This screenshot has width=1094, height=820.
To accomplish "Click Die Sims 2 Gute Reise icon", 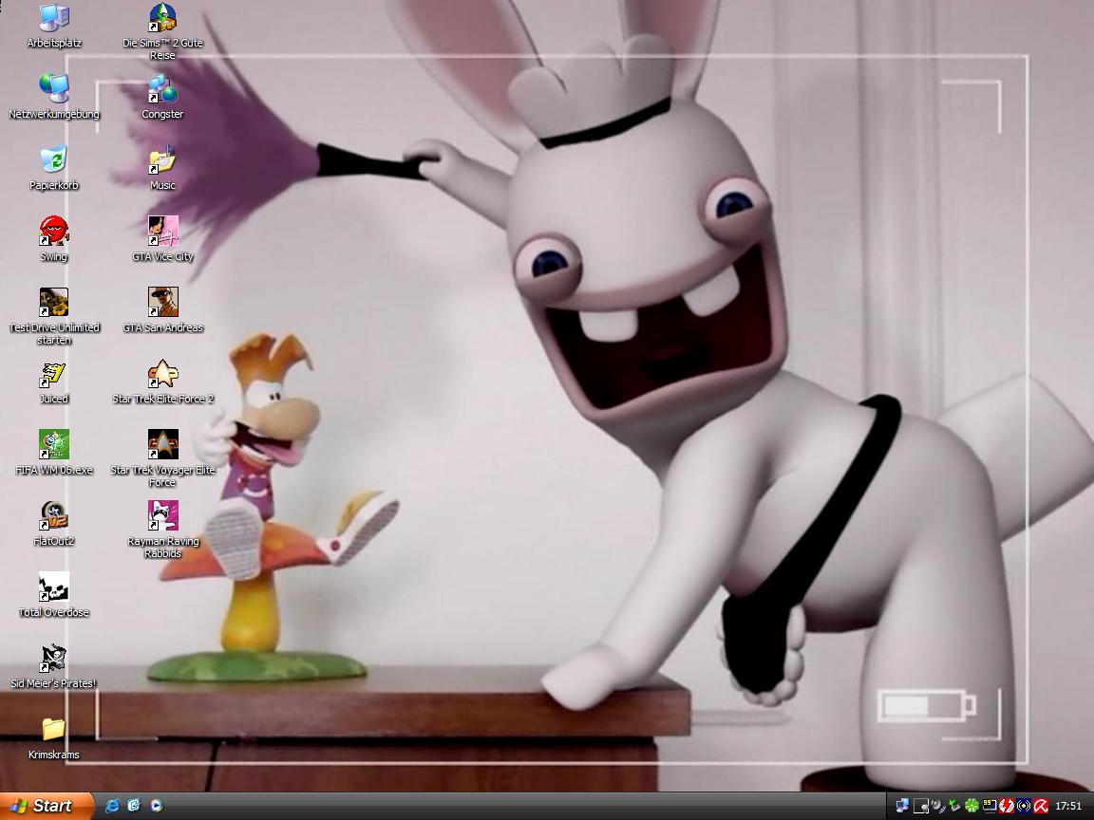I will pyautogui.click(x=162, y=18).
